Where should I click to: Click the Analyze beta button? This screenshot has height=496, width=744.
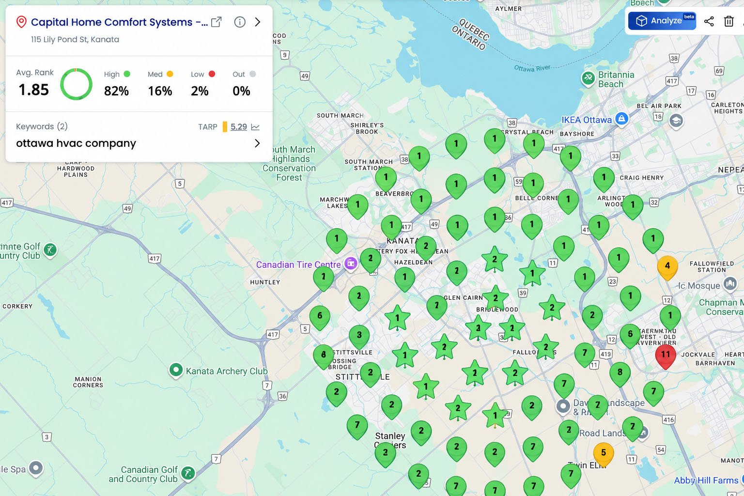[662, 21]
